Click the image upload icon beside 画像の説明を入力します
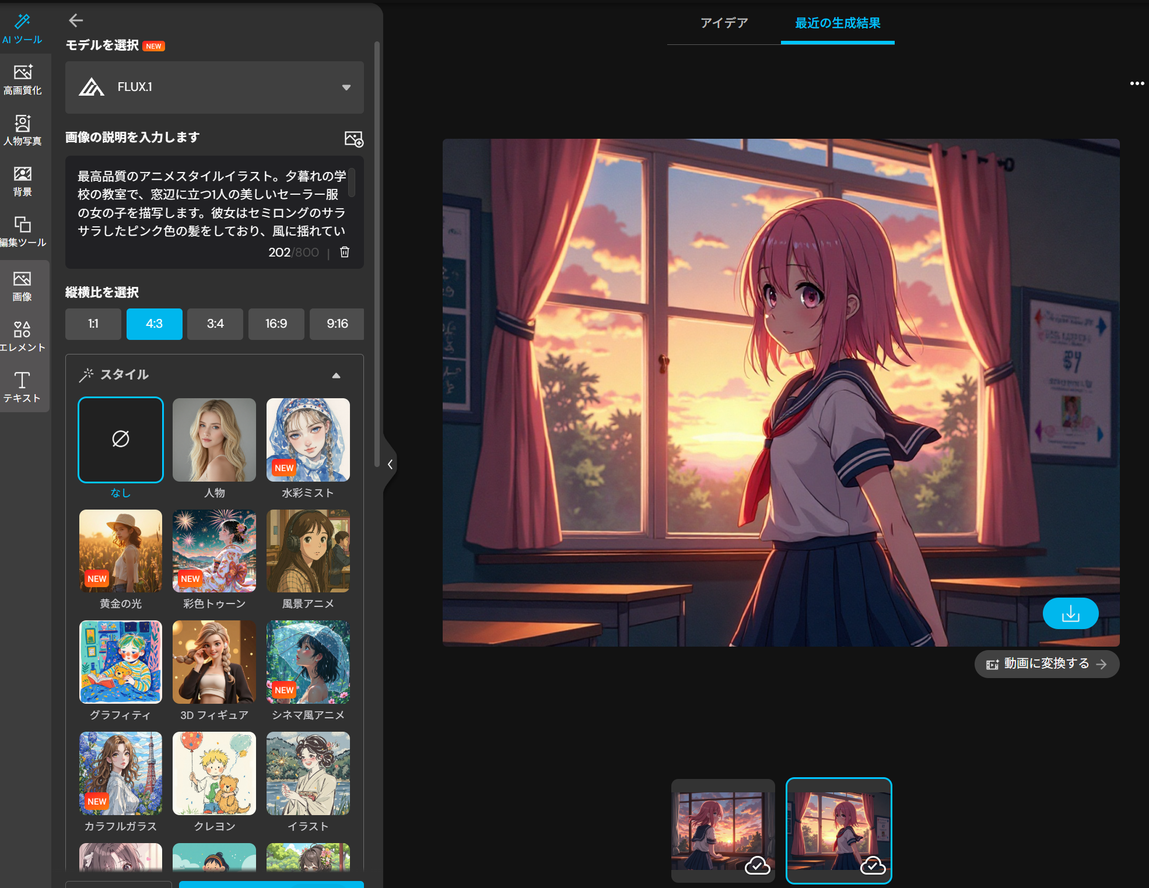Viewport: 1149px width, 888px height. (354, 138)
